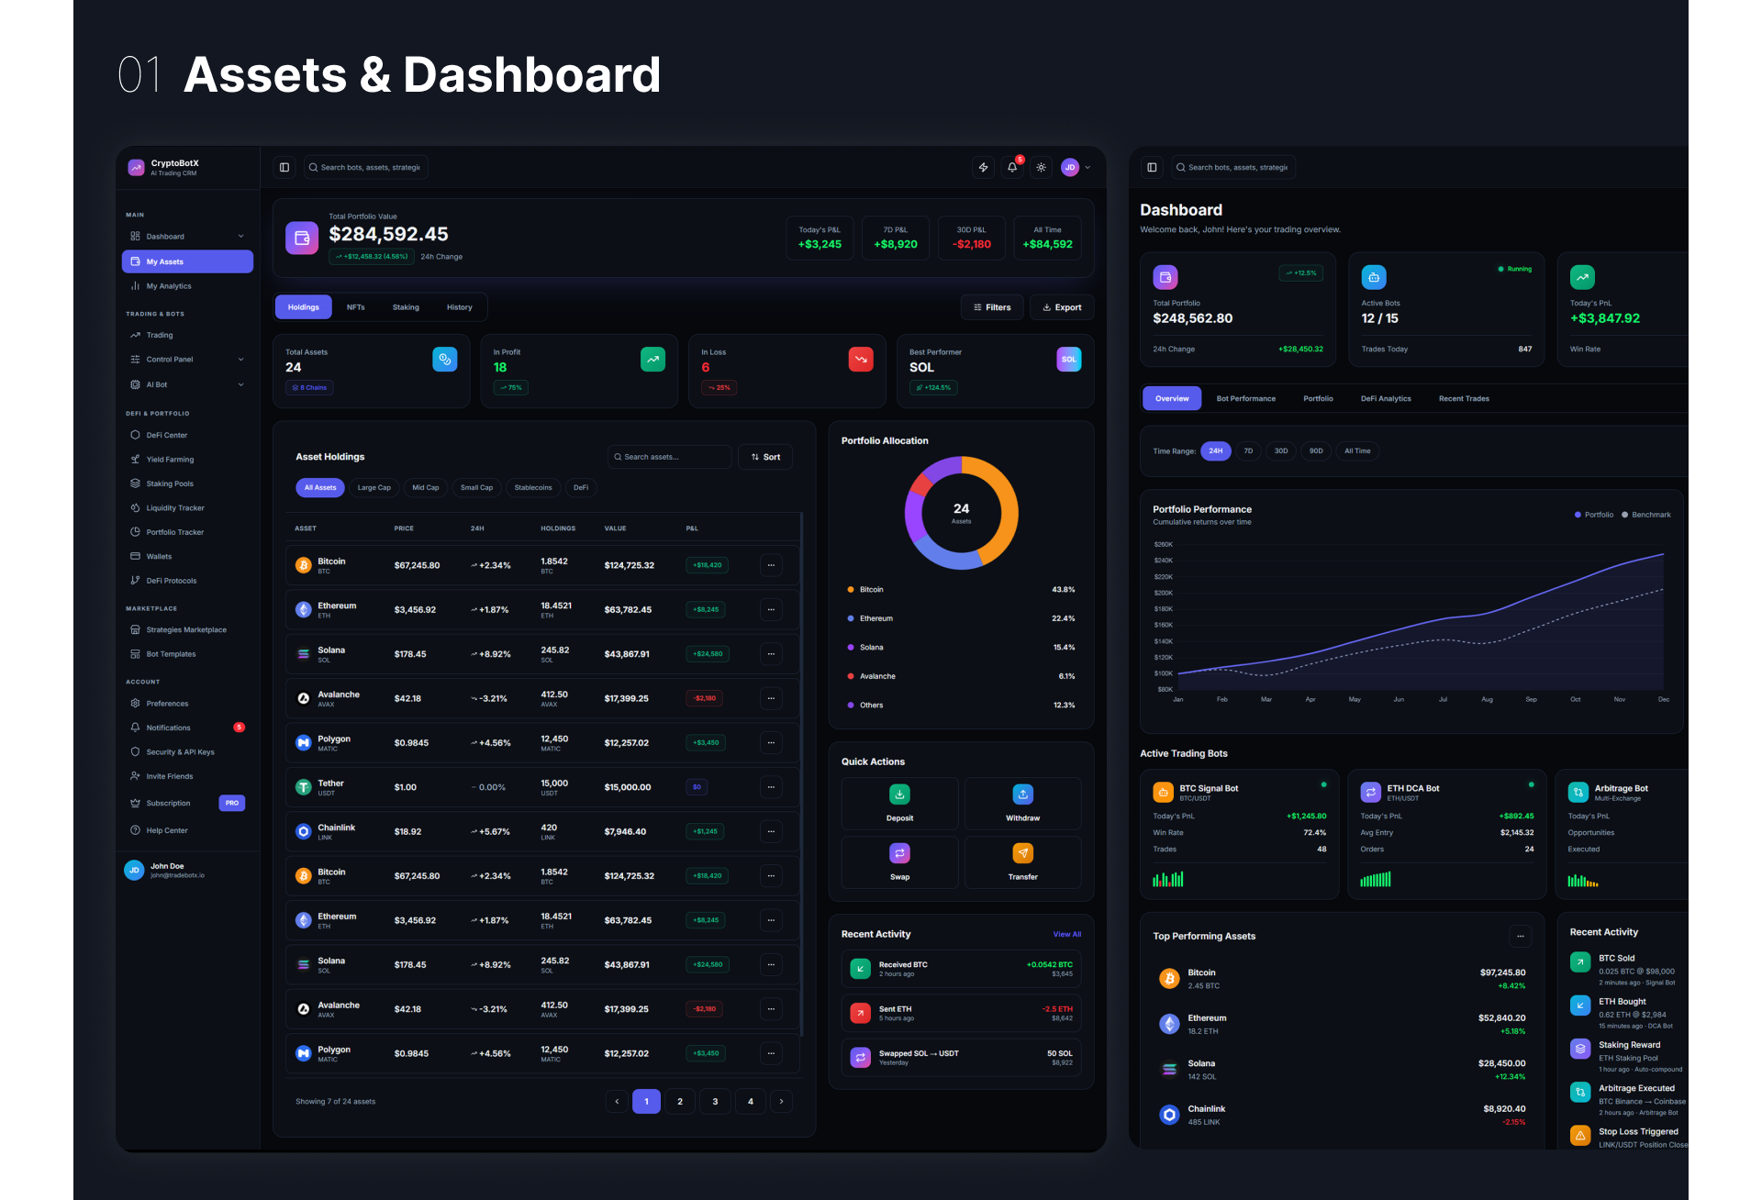The image size is (1762, 1200).
Task: Open Bot Templates in the sidebar
Action: click(187, 654)
